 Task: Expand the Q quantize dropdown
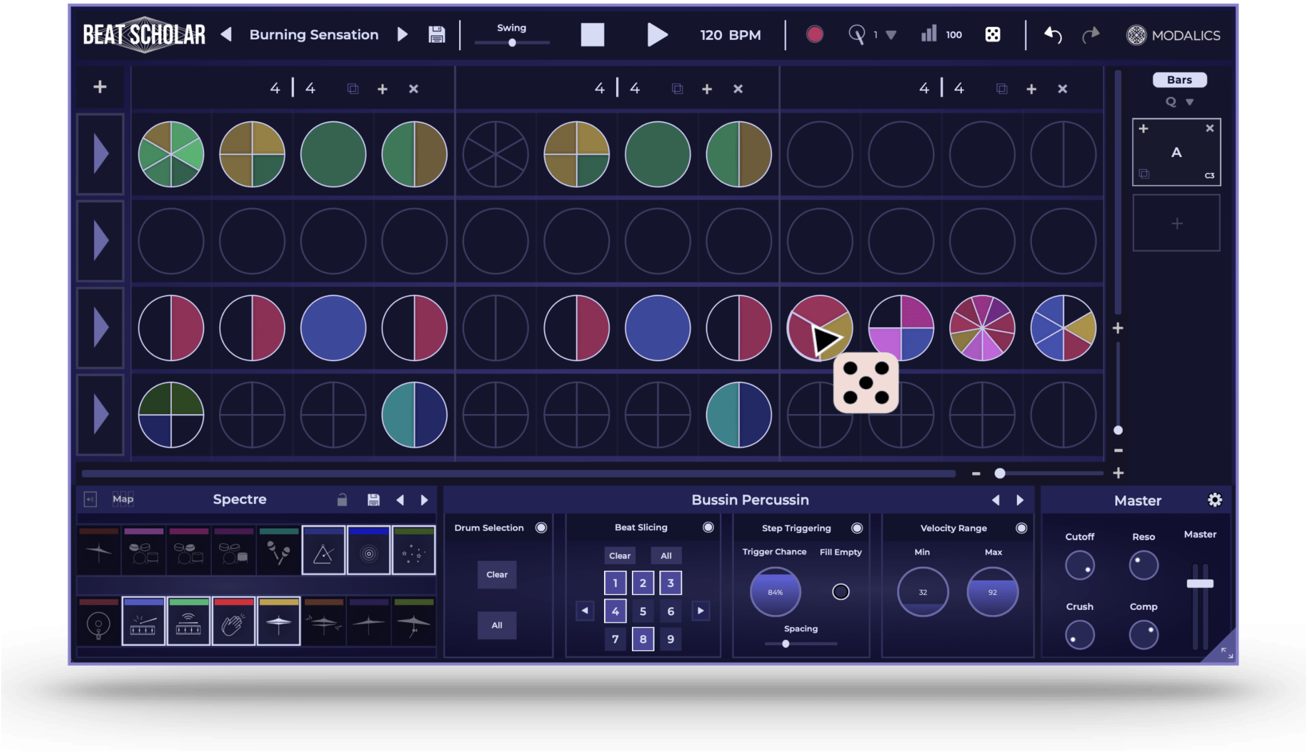tap(1189, 102)
